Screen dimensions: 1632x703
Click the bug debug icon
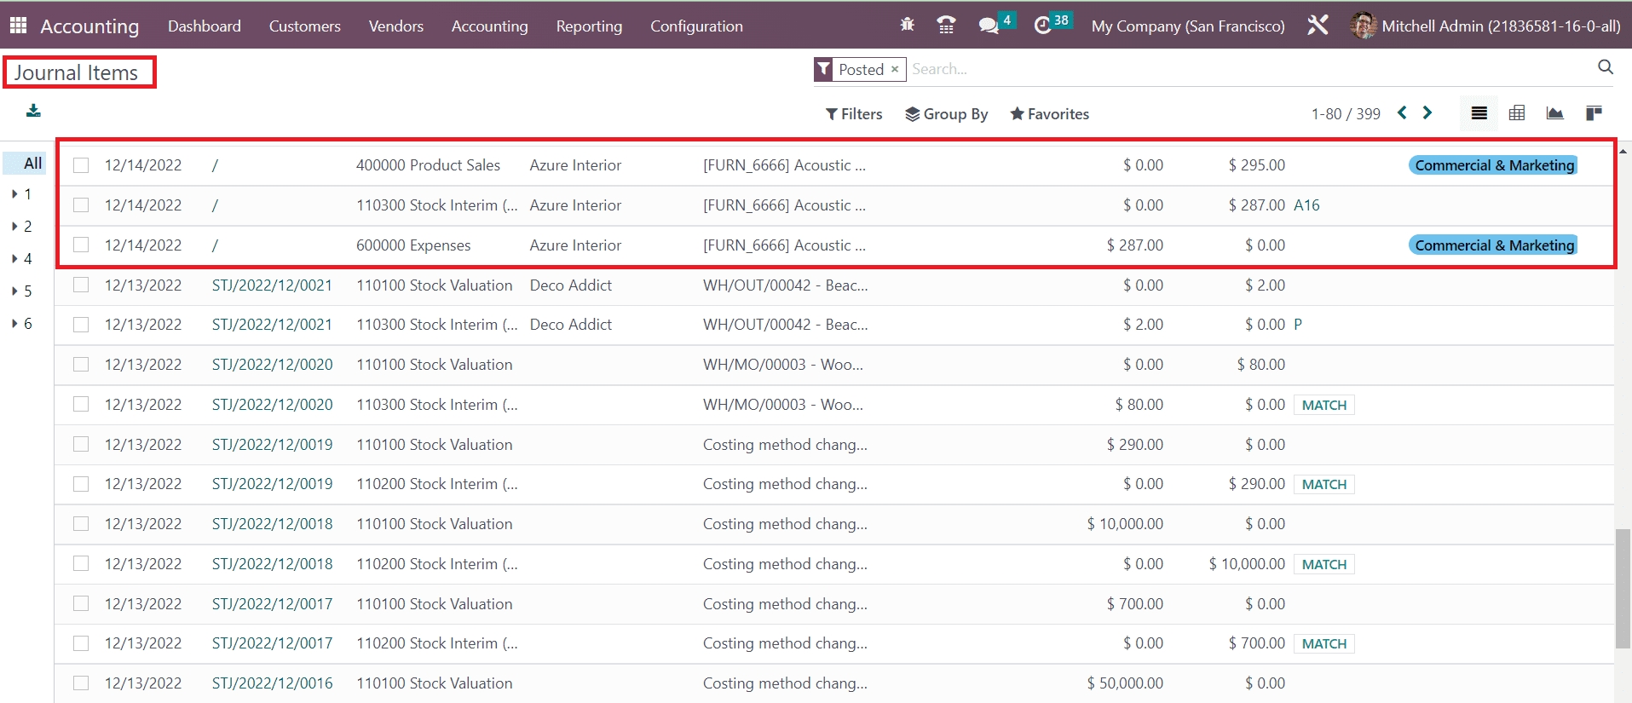tap(907, 26)
